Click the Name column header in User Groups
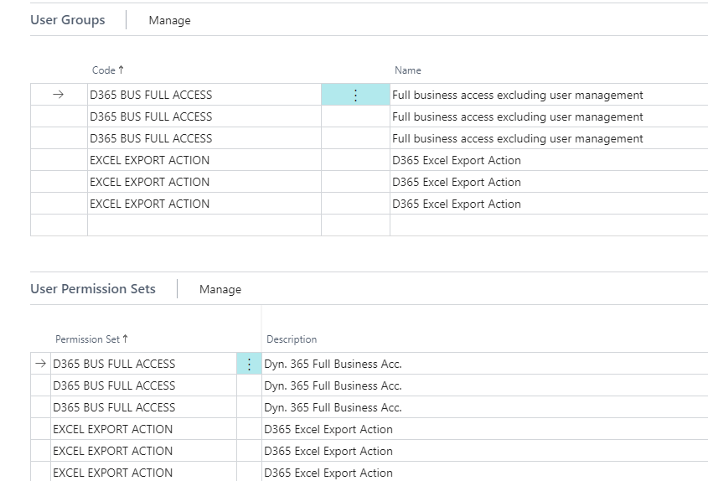The height and width of the screenshot is (481, 708). tap(408, 70)
